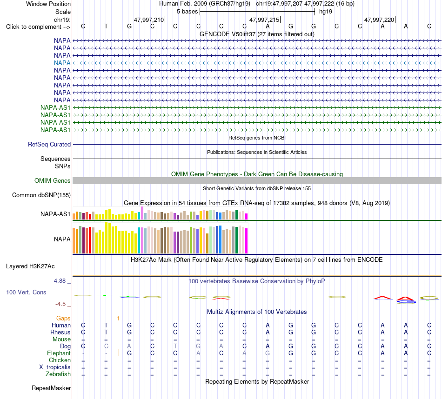442x399 pixels.
Task: Open the 'RefSeq Curated' track label
Action: pos(49,144)
